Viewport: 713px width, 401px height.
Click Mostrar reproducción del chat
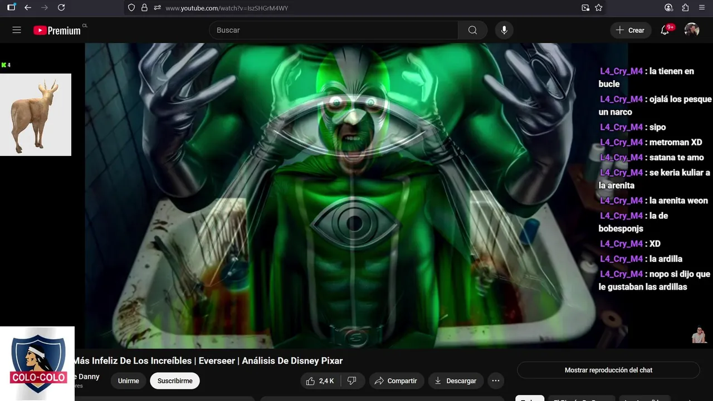(608, 370)
